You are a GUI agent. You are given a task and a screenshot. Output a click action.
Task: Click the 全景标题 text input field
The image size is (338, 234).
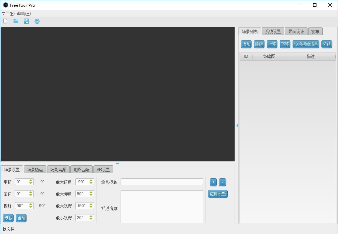162,182
